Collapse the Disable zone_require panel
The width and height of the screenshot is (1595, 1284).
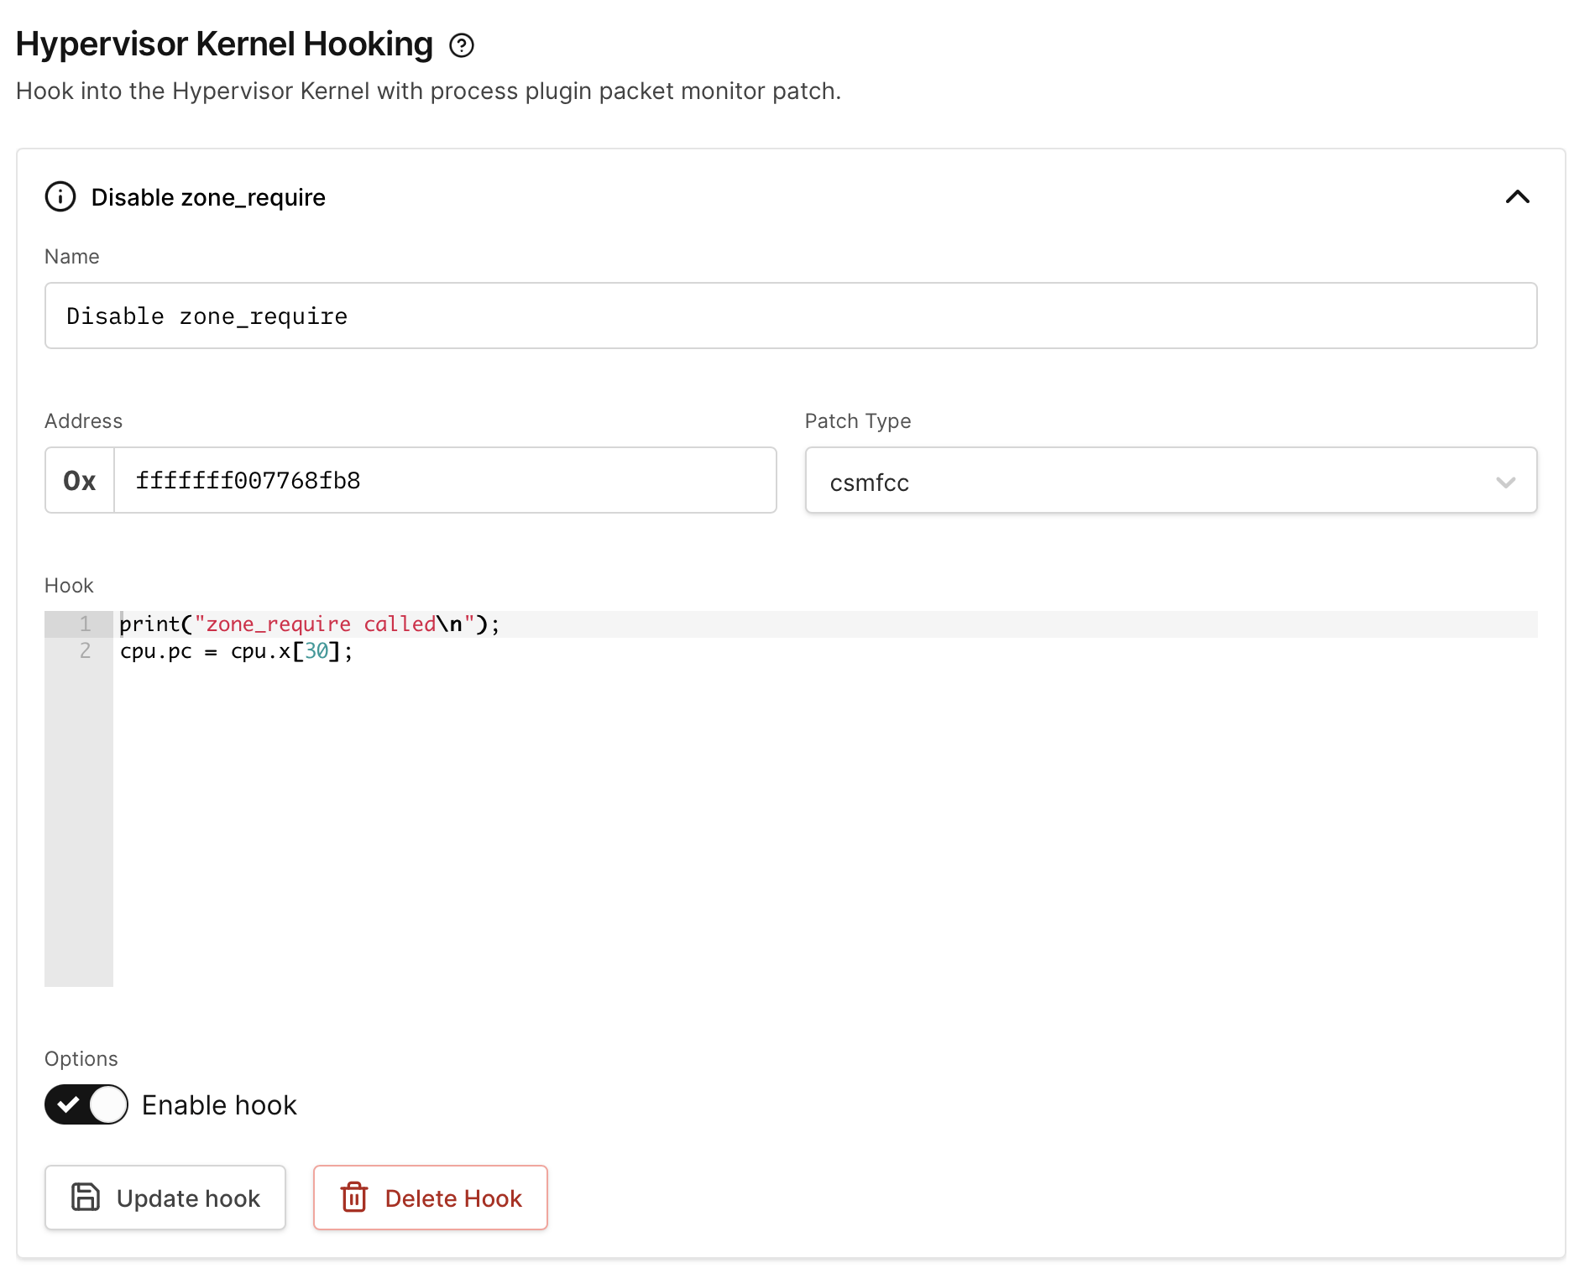click(x=1518, y=198)
